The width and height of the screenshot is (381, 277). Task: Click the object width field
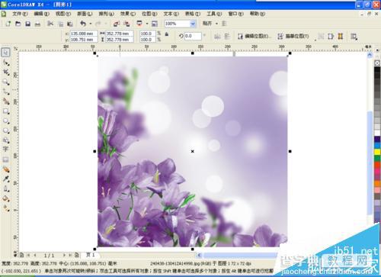(119, 34)
